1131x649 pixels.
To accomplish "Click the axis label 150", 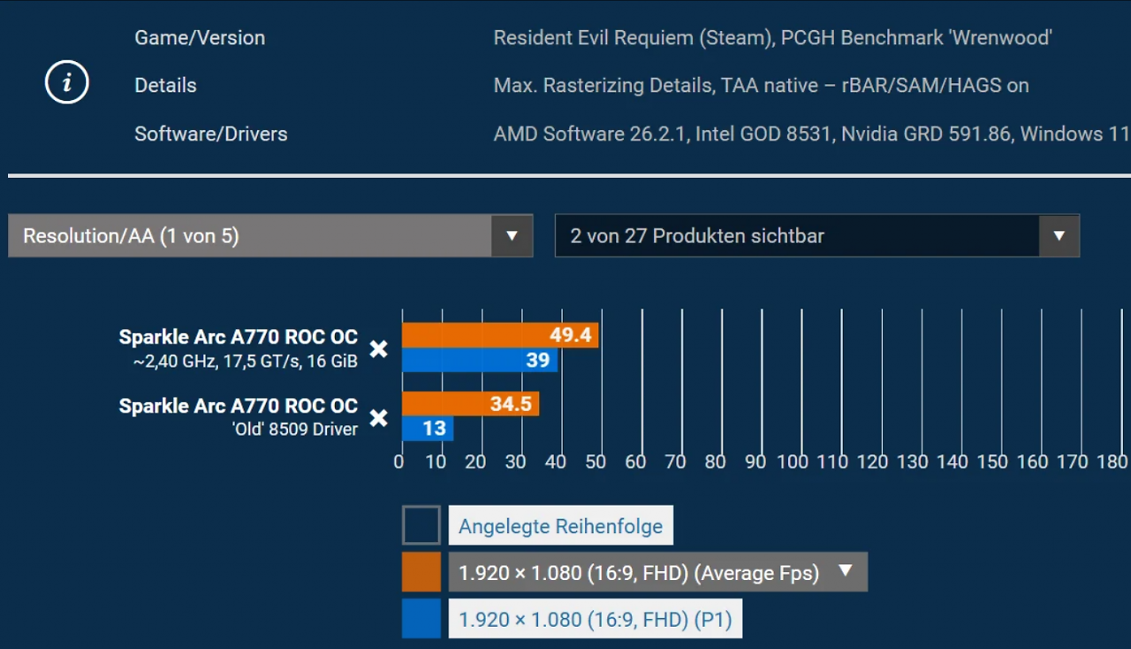I will (x=992, y=462).
